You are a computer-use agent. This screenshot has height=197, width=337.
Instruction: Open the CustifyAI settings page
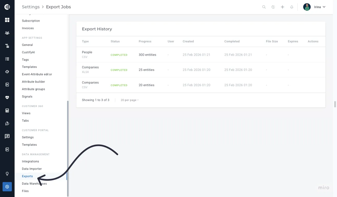[x=28, y=52]
